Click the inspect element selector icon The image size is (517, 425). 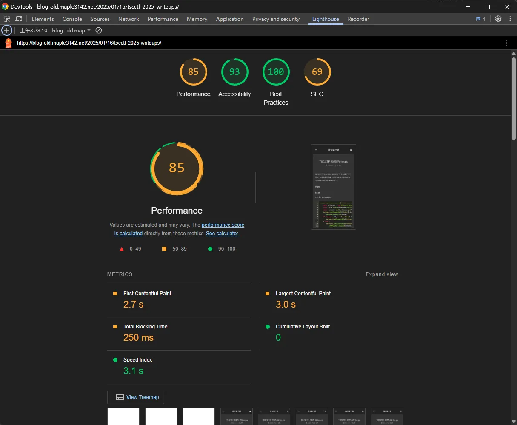(x=7, y=19)
